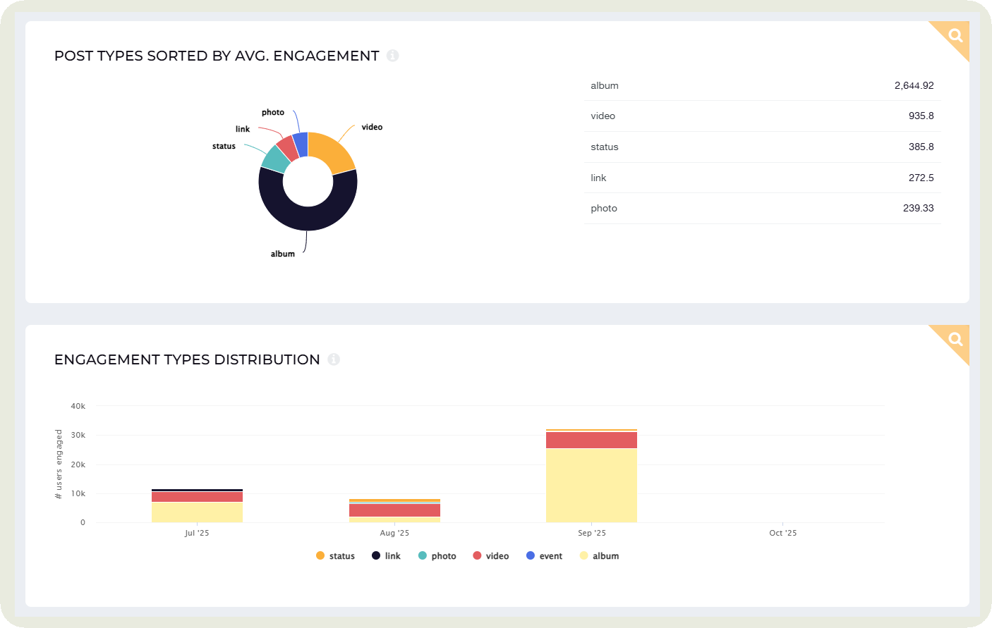Click the Sep '25 album bar segment

(591, 486)
